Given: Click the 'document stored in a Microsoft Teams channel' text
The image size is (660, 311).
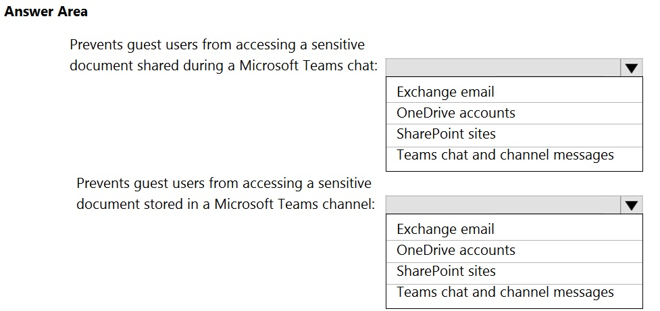Looking at the screenshot, I should click(x=225, y=204).
